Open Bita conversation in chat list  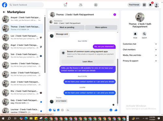pyautogui.click(x=22, y=93)
